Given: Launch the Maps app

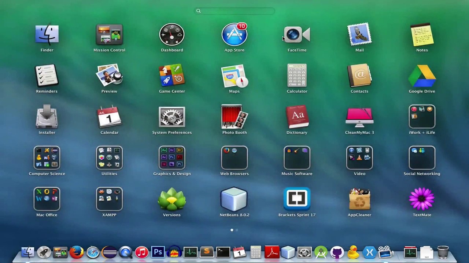Looking at the screenshot, I should point(234,76).
